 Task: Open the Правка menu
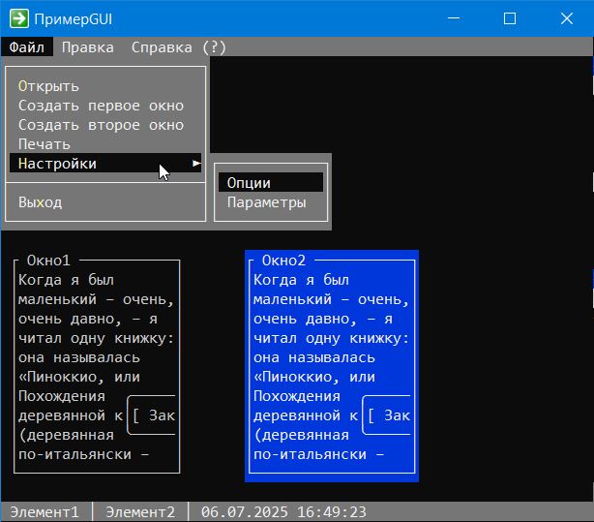tap(87, 47)
